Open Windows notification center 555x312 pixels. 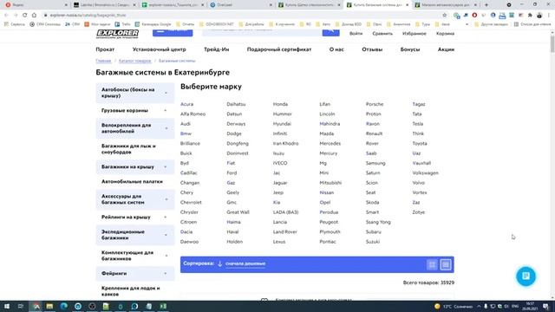pos(545,306)
